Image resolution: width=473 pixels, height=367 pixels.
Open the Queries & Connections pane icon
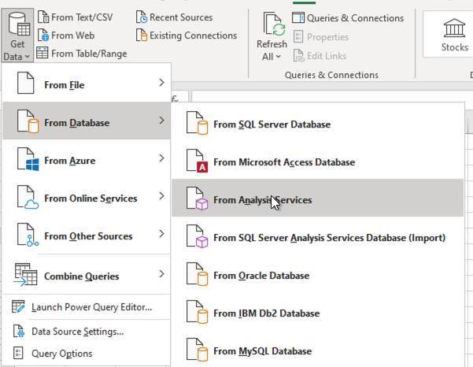tap(298, 17)
